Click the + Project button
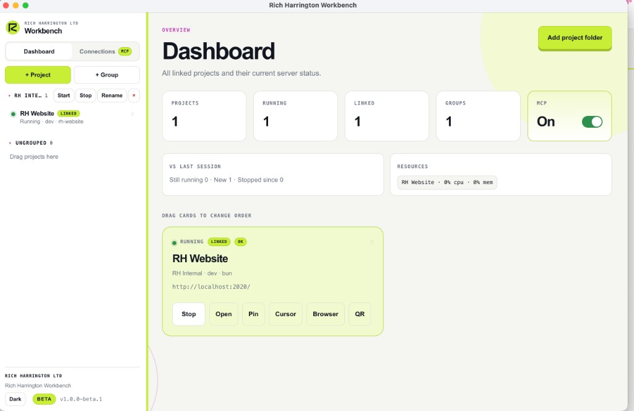The image size is (634, 411). 38,75
